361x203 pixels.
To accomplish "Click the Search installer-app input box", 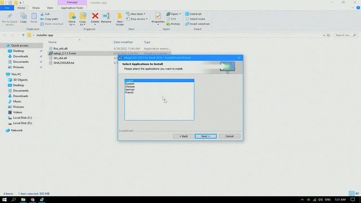I will click(345, 35).
